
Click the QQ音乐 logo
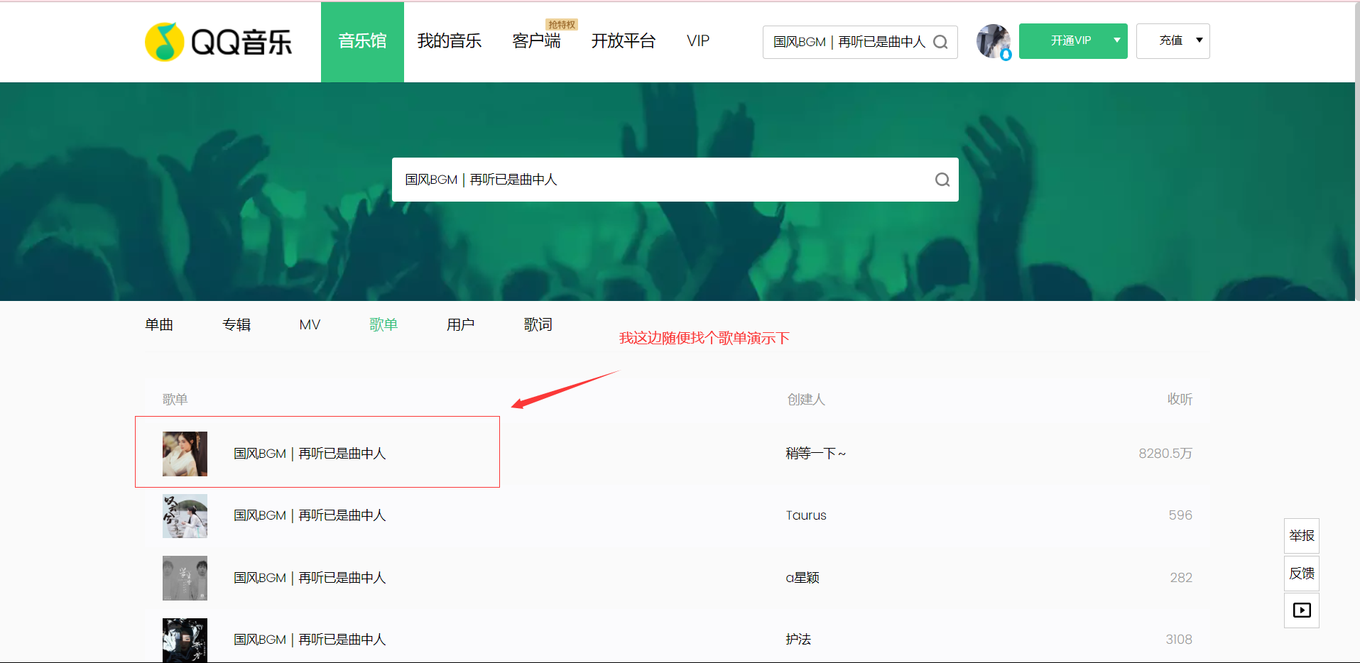click(x=218, y=42)
